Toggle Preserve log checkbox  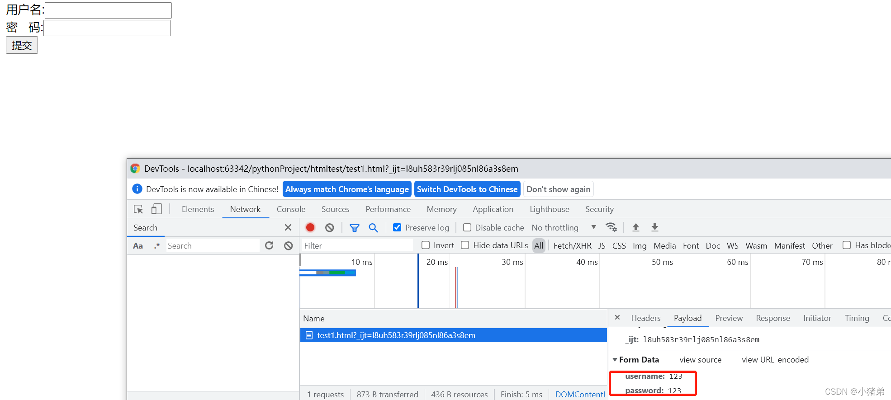(397, 227)
